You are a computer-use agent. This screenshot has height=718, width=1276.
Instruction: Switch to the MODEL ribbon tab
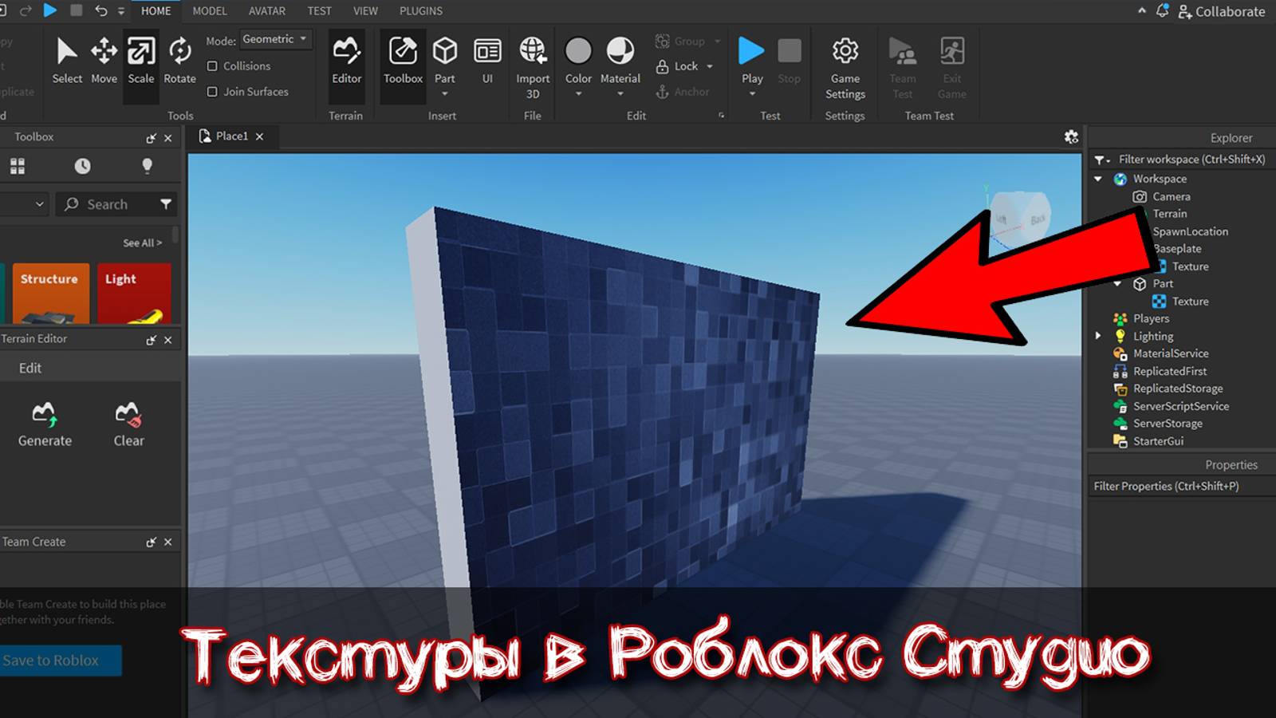tap(209, 11)
